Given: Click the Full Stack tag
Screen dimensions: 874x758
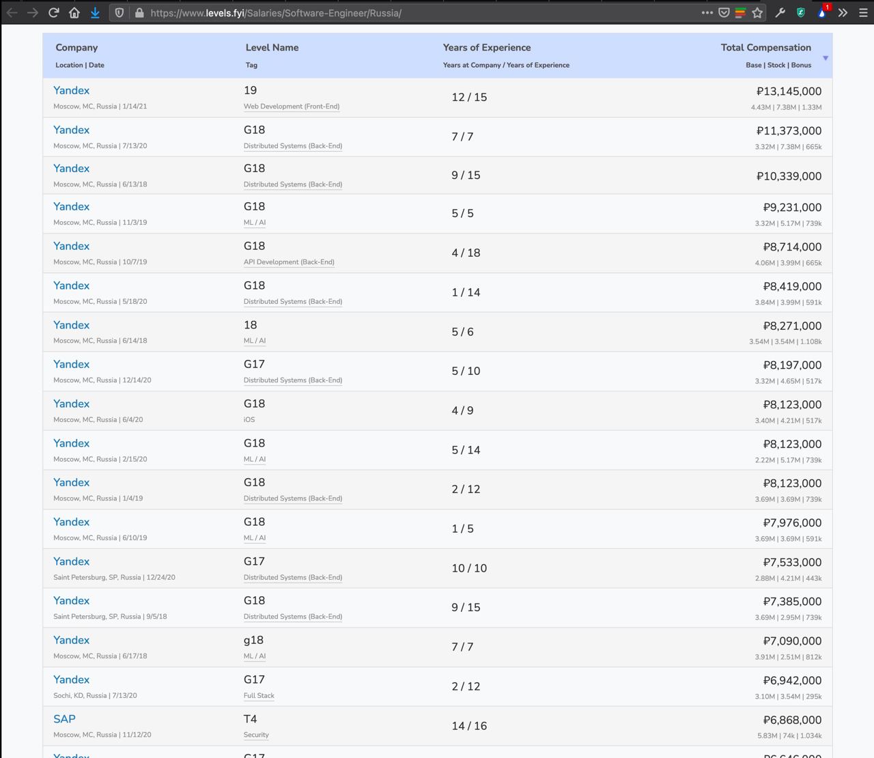Looking at the screenshot, I should click(259, 696).
